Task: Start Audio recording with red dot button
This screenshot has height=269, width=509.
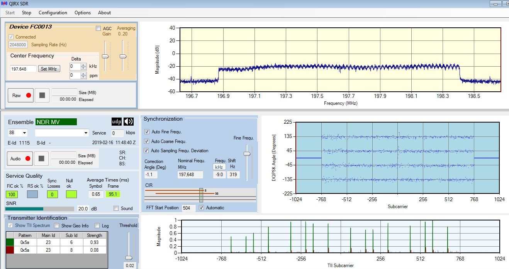Action: (x=20, y=158)
